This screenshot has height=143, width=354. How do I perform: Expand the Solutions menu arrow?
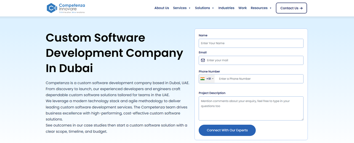213,8
